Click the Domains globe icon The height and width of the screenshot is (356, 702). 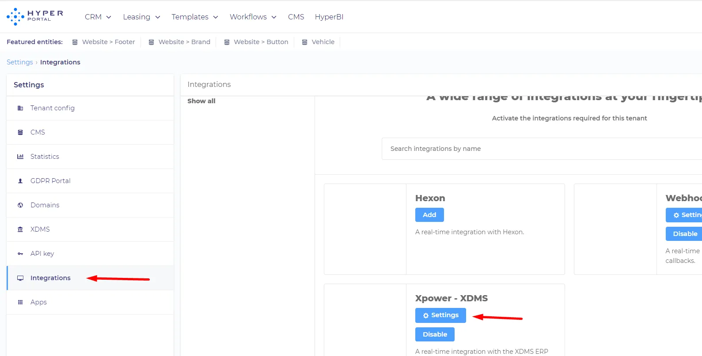point(20,205)
